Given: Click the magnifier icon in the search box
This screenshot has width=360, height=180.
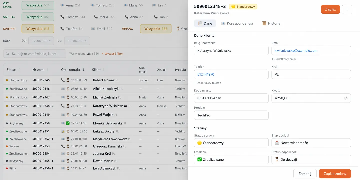Looking at the screenshot, I should point(7,54).
